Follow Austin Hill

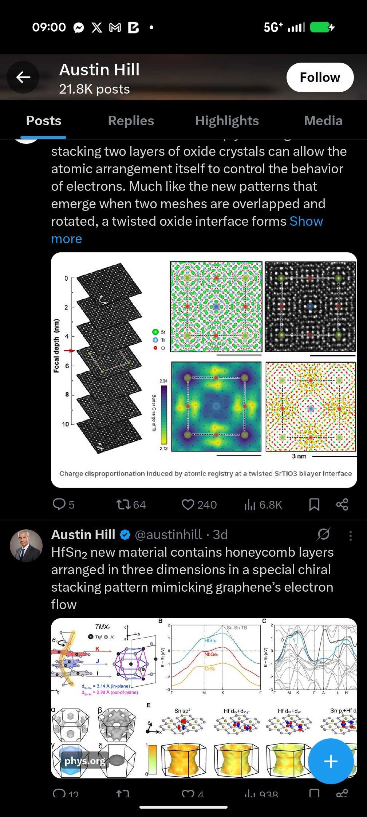point(320,78)
